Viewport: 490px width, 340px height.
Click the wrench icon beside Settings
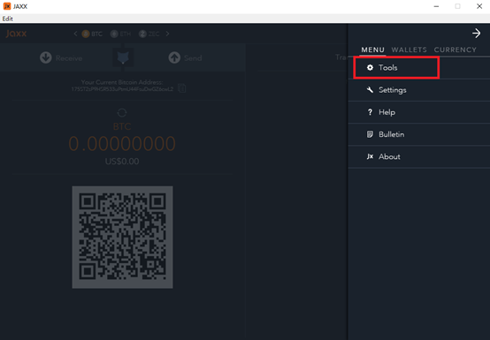[370, 90]
